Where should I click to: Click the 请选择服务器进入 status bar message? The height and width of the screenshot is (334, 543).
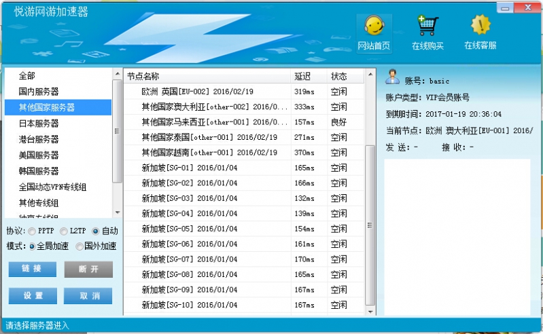tap(37, 325)
